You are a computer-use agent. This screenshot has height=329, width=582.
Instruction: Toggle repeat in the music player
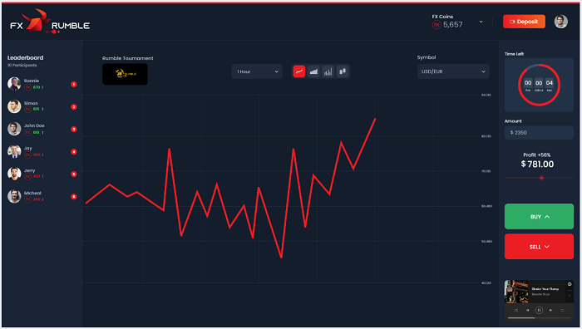coord(562,310)
